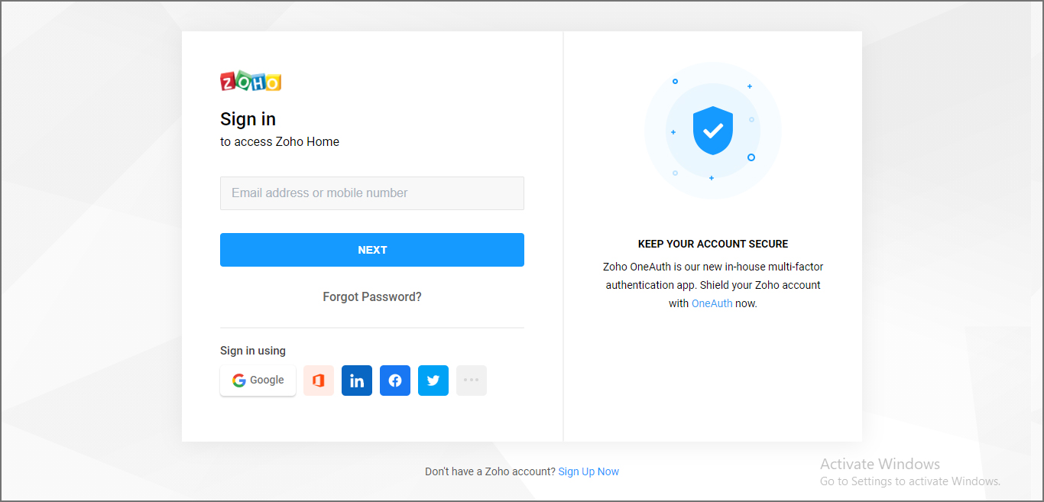Image resolution: width=1044 pixels, height=502 pixels.
Task: Show more sign-in options ellipsis
Action: pyautogui.click(x=472, y=381)
